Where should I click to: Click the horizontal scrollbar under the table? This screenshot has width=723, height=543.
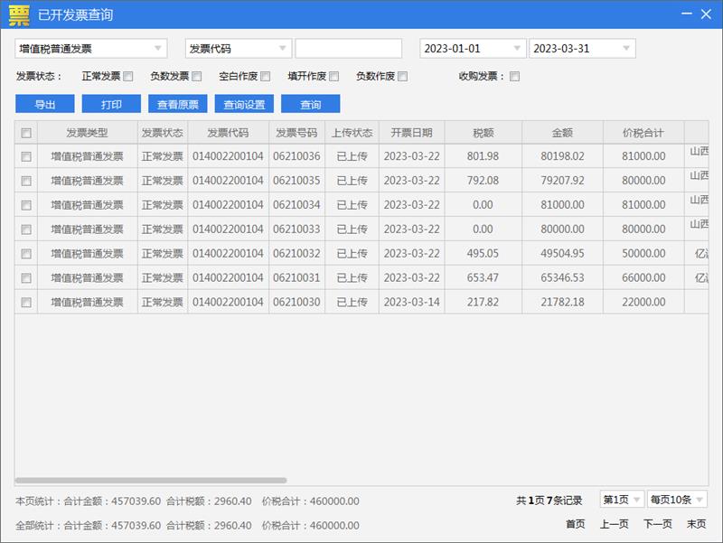tap(151, 481)
